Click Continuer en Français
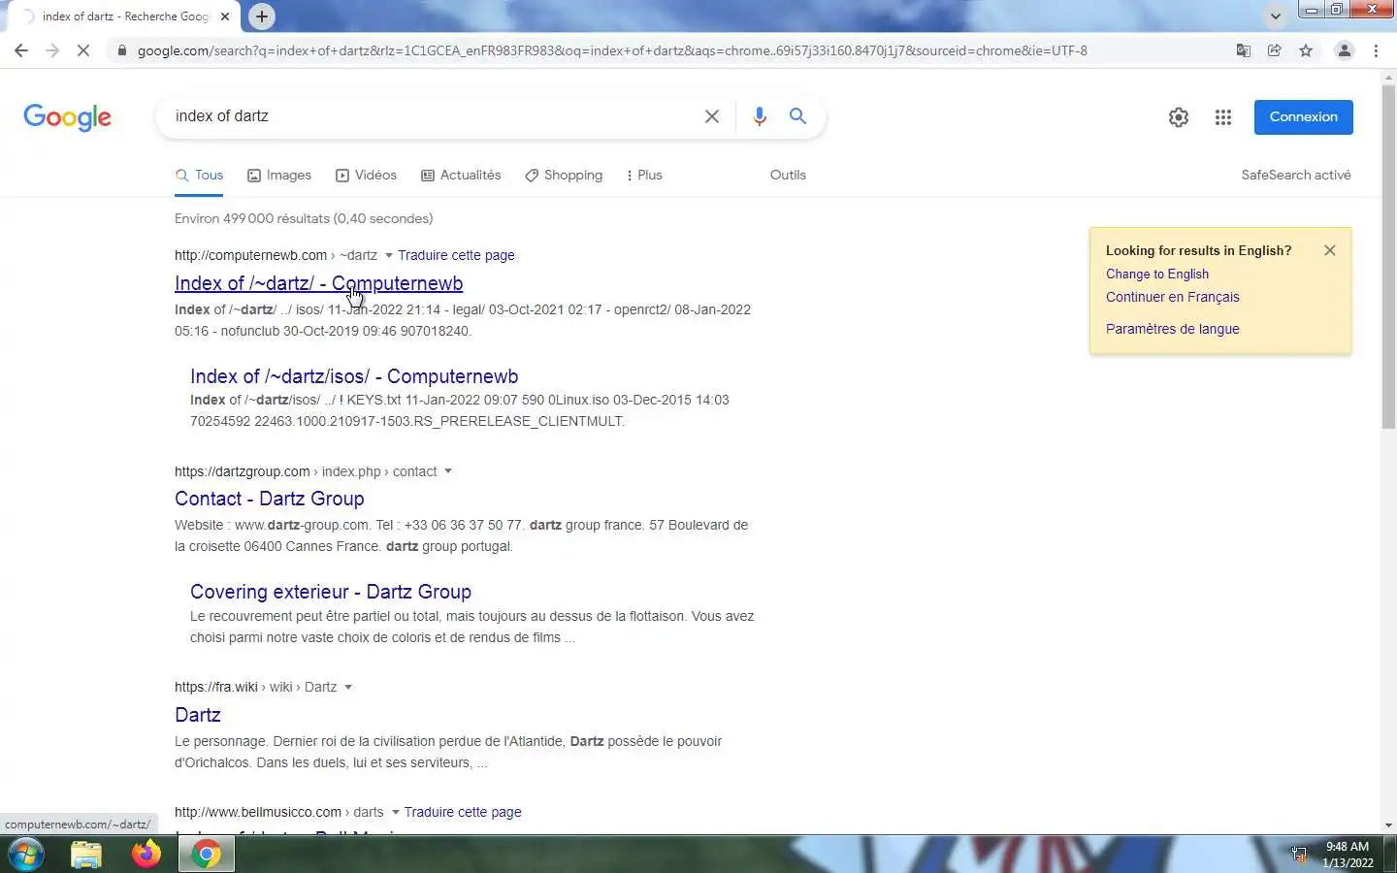 click(1173, 298)
